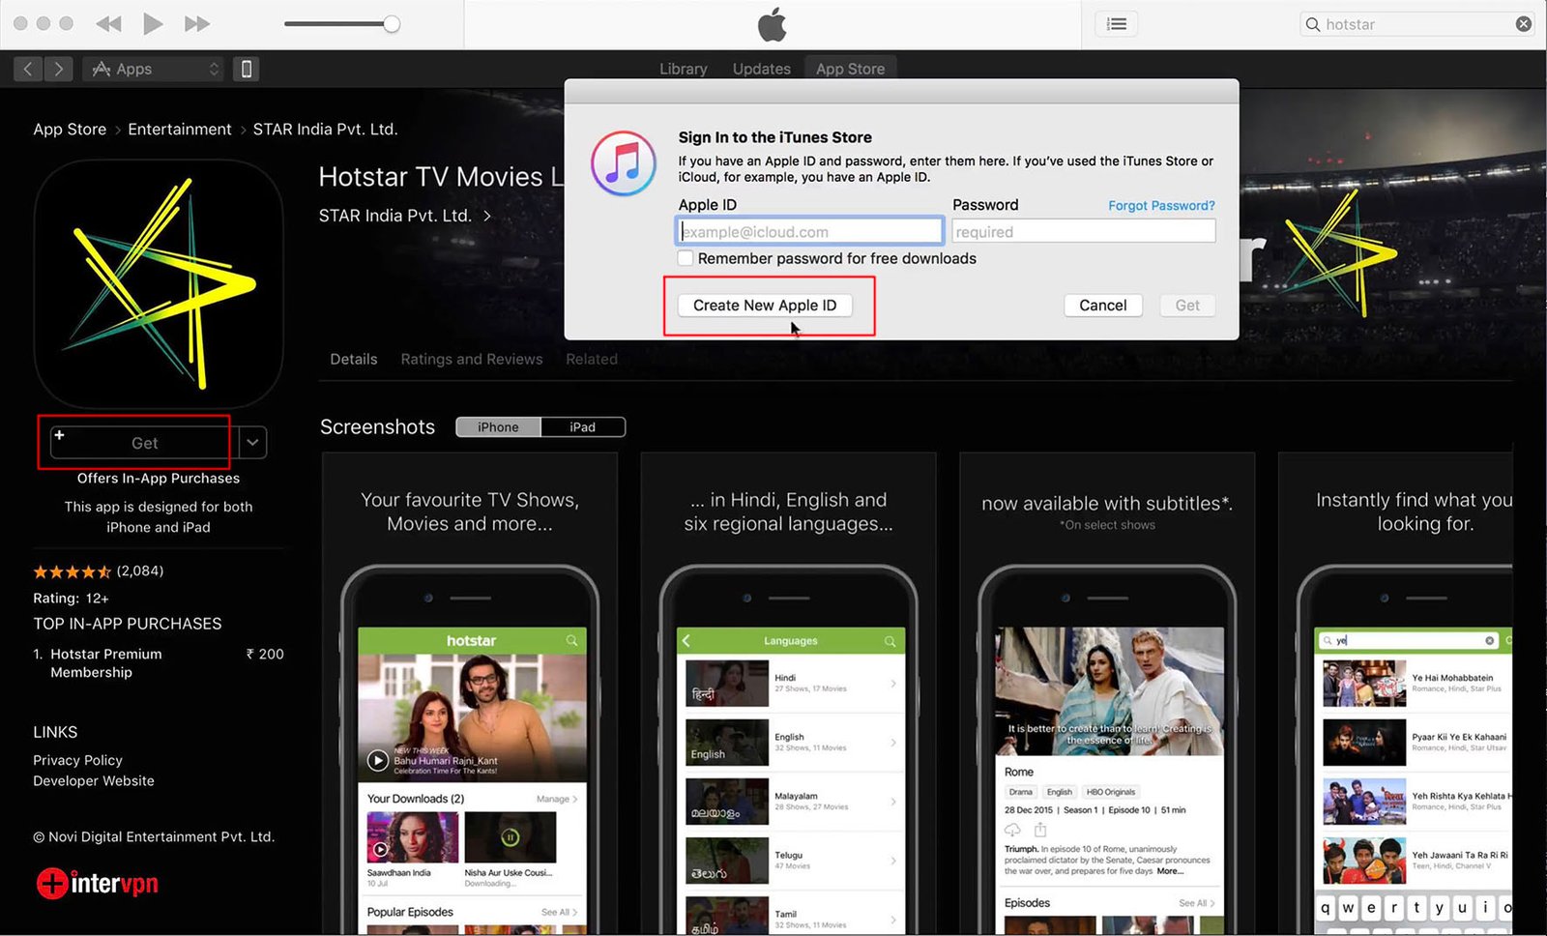Viewport: 1547px width, 936px height.
Task: Click the play icon on Bahu Humari Rajni_Kant
Action: tap(378, 761)
